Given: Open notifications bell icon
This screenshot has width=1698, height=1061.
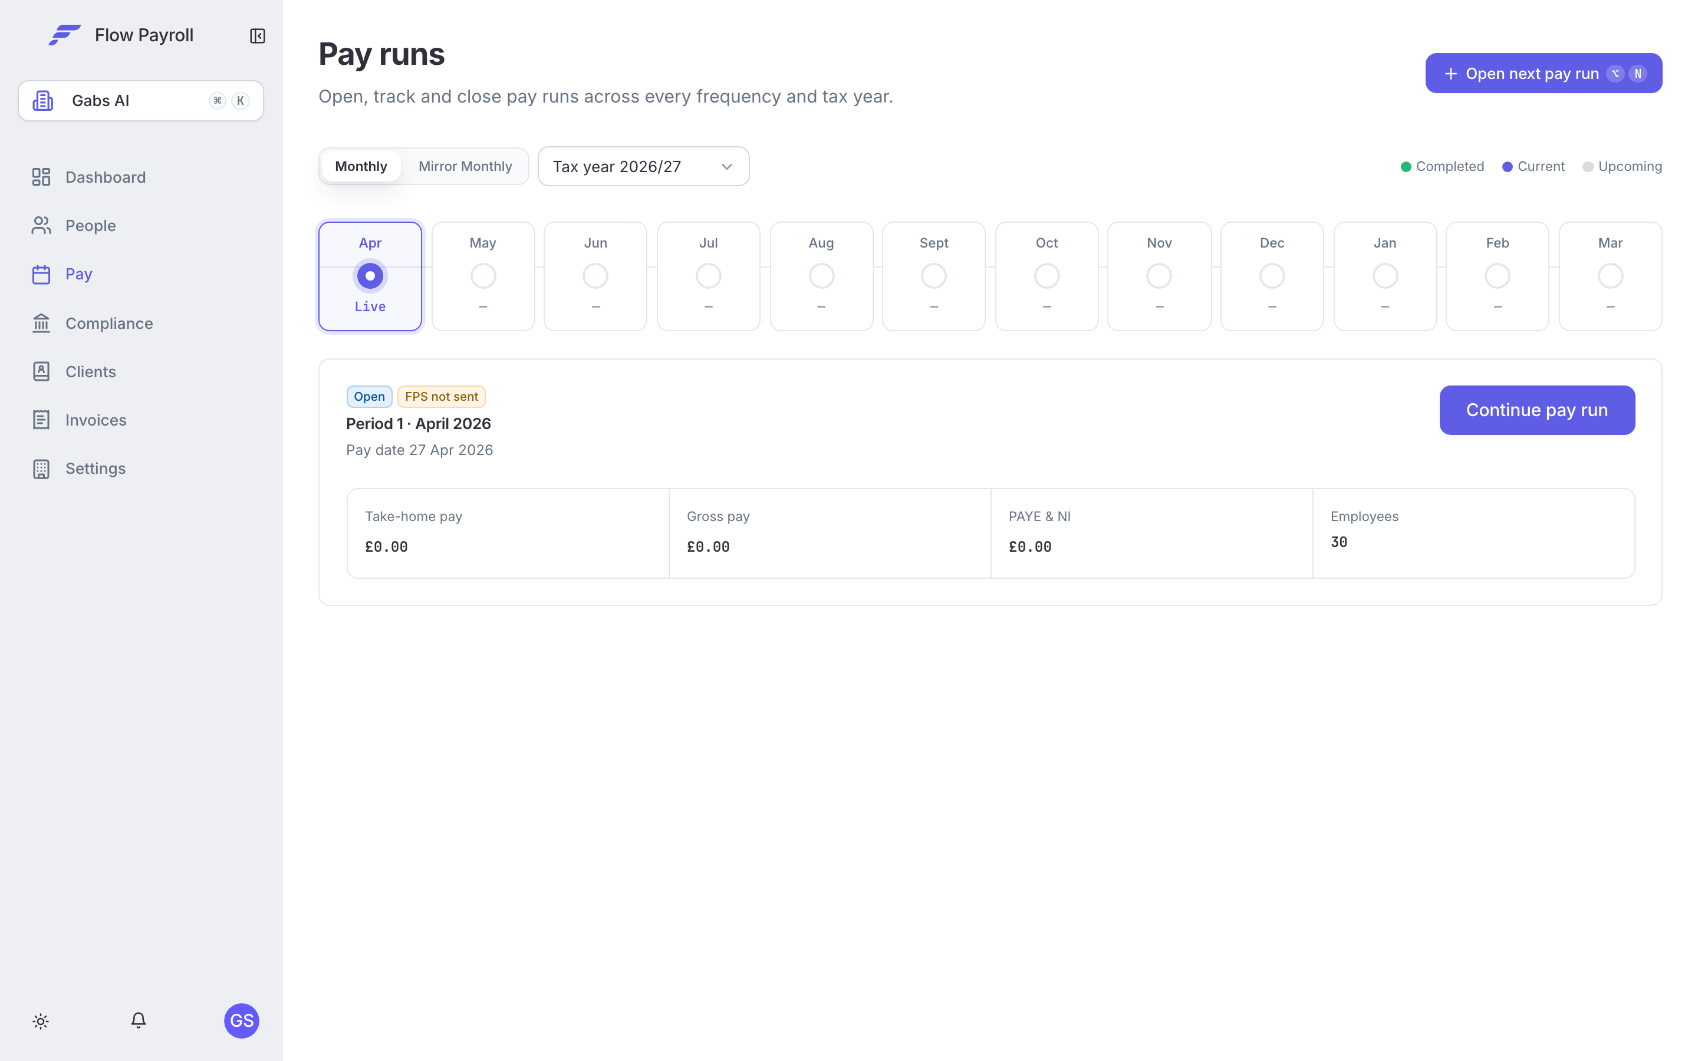Looking at the screenshot, I should [x=139, y=1020].
